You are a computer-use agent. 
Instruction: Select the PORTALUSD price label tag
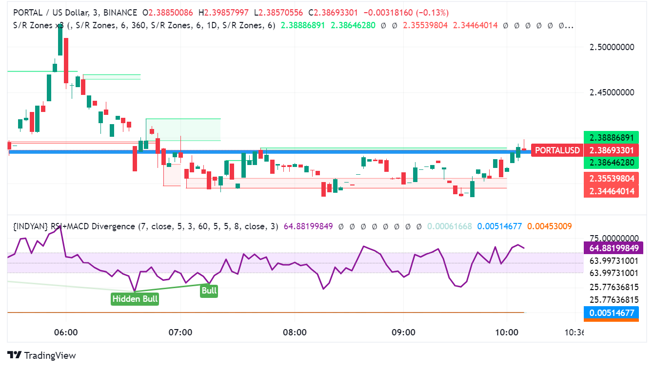pyautogui.click(x=557, y=150)
